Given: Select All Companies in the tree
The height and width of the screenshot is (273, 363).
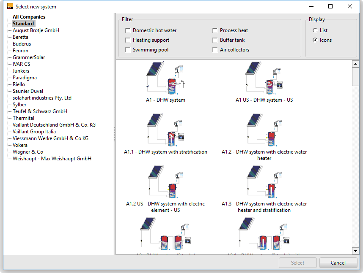Looking at the screenshot, I should 29,17.
